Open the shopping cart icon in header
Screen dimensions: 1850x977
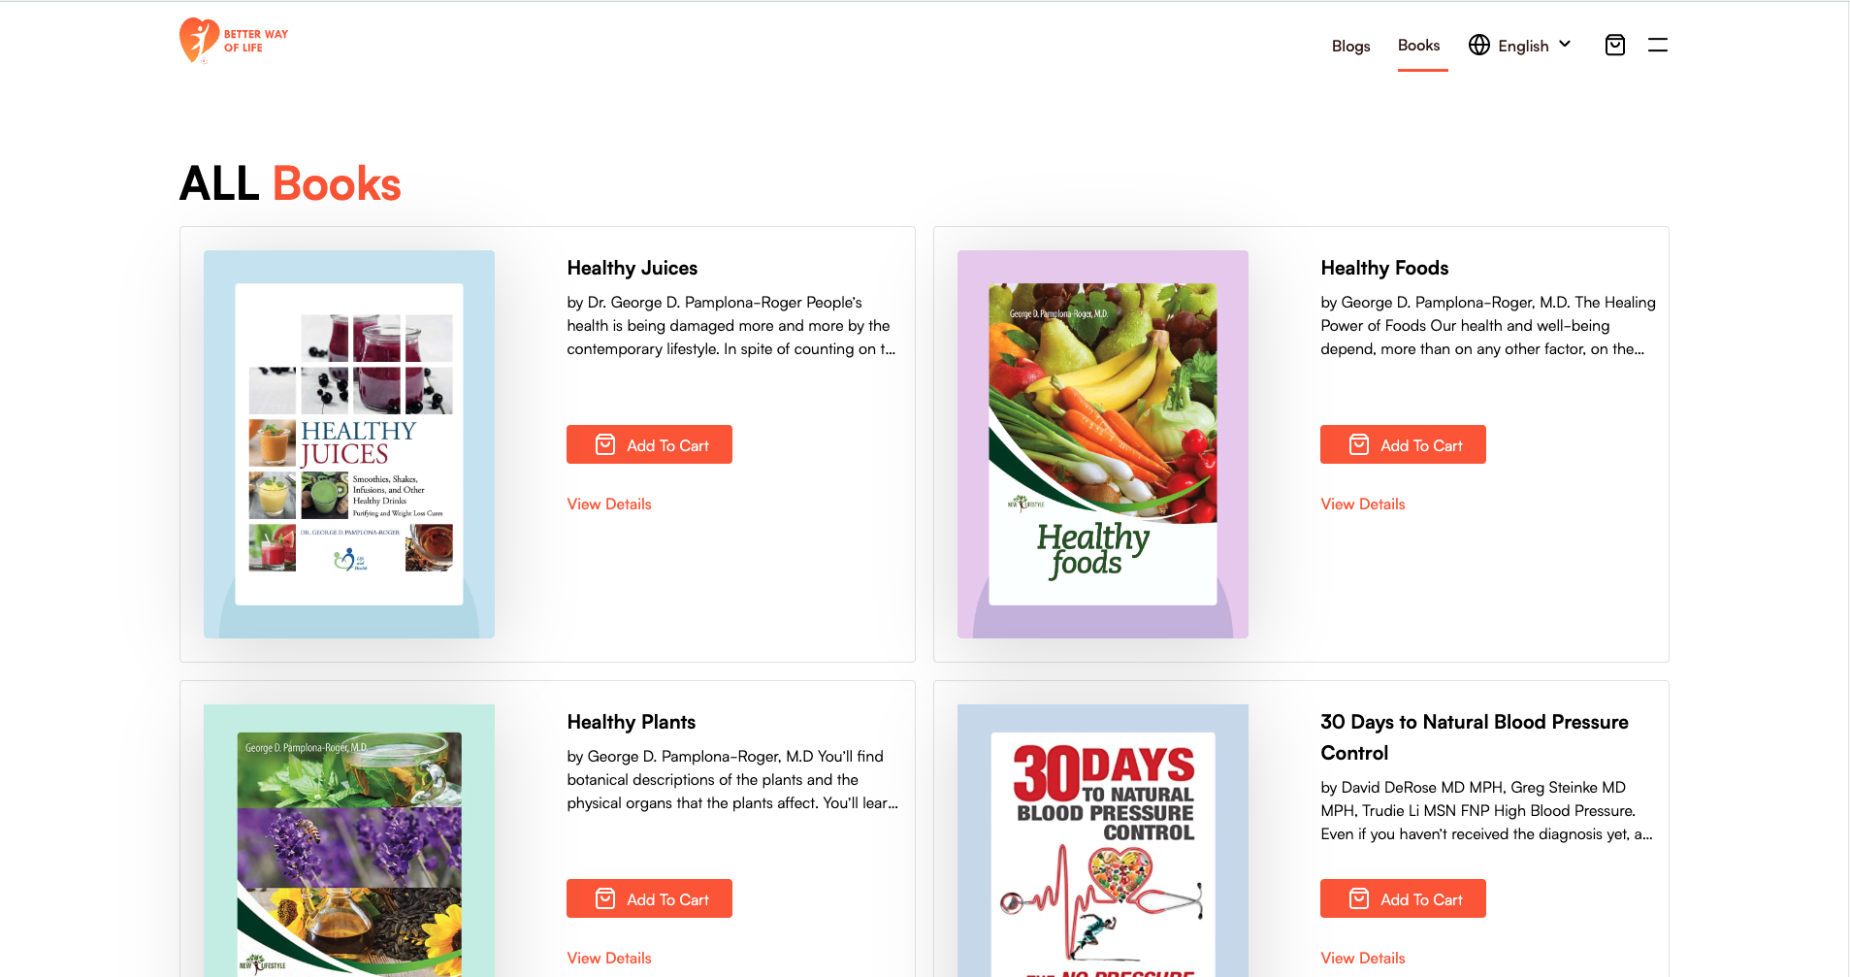[1615, 46]
